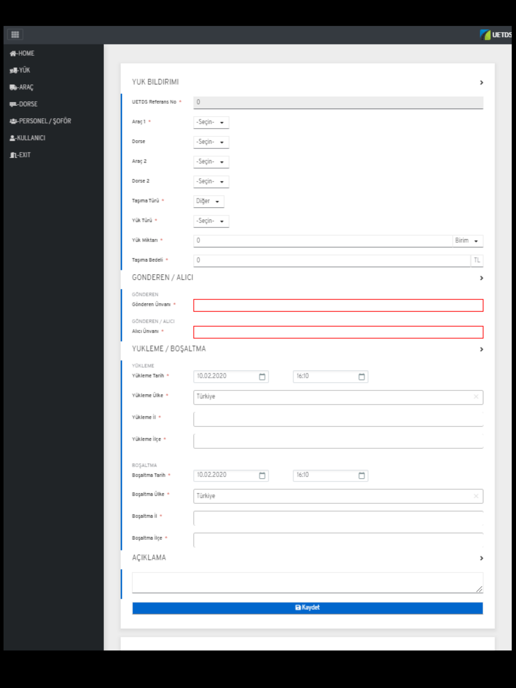The image size is (516, 688).
Task: Click the Alıcı Ünvanı input field
Action: 338,332
